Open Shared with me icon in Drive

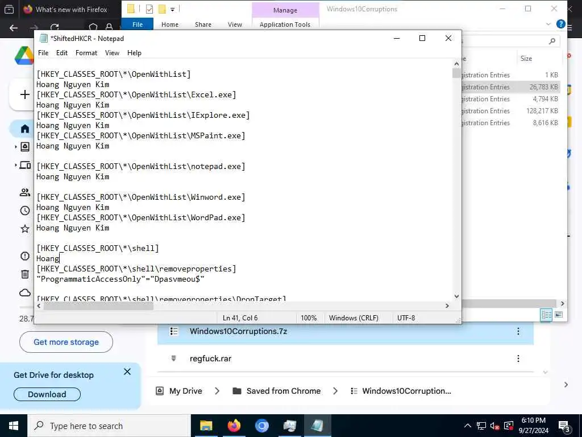[x=25, y=192]
